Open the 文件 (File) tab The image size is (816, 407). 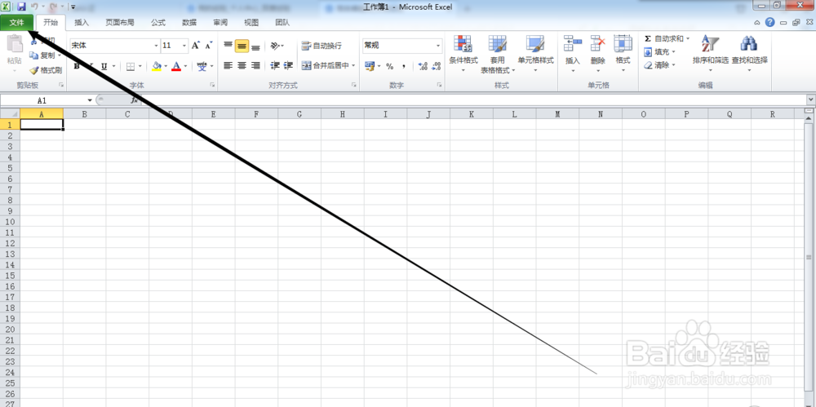(16, 22)
